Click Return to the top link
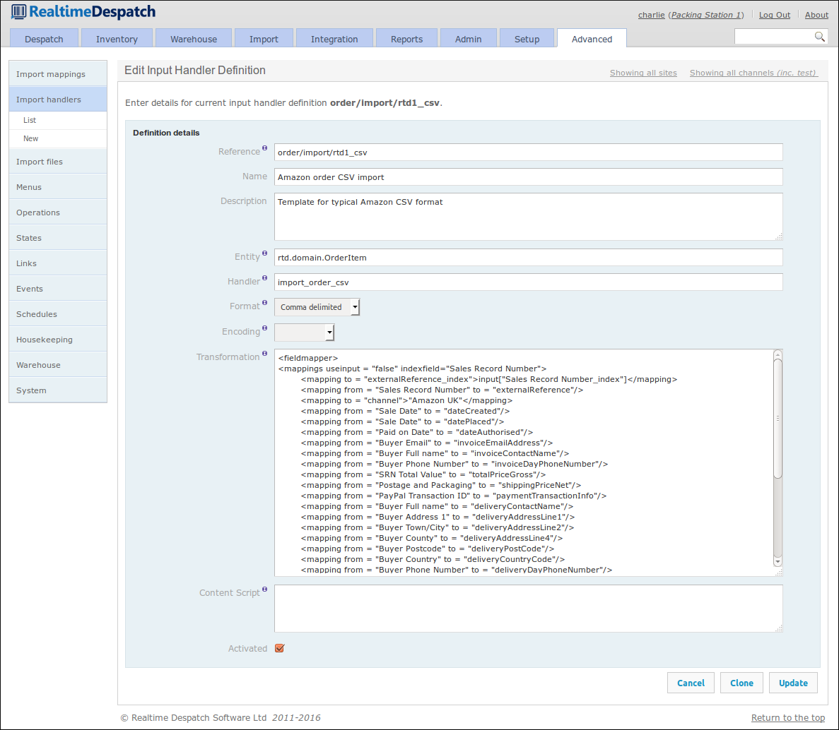 787,718
